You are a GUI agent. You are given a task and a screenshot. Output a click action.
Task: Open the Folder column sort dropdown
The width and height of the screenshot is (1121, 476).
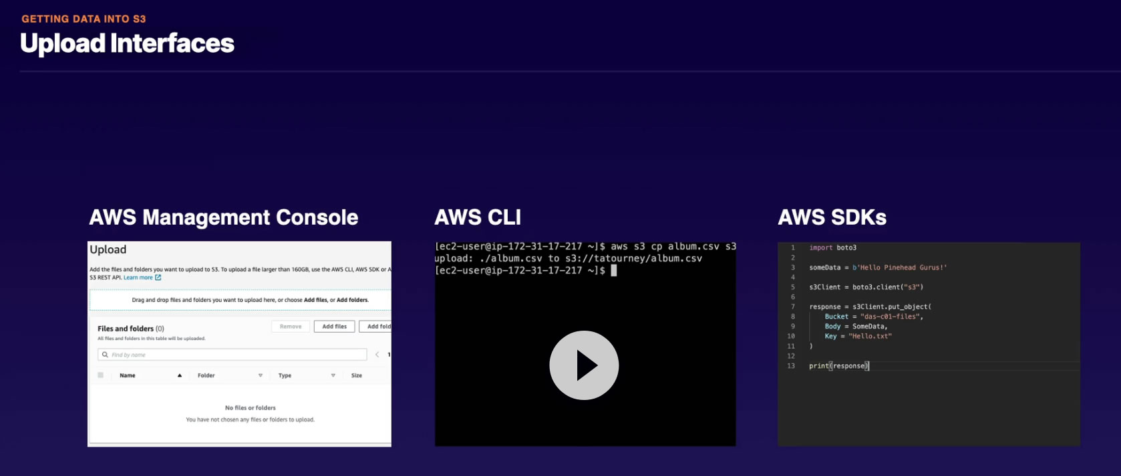point(261,375)
